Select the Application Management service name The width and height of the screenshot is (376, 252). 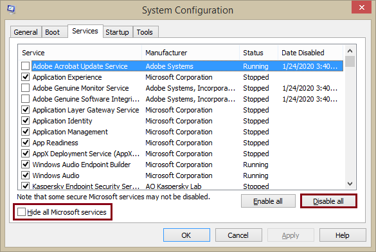70,132
